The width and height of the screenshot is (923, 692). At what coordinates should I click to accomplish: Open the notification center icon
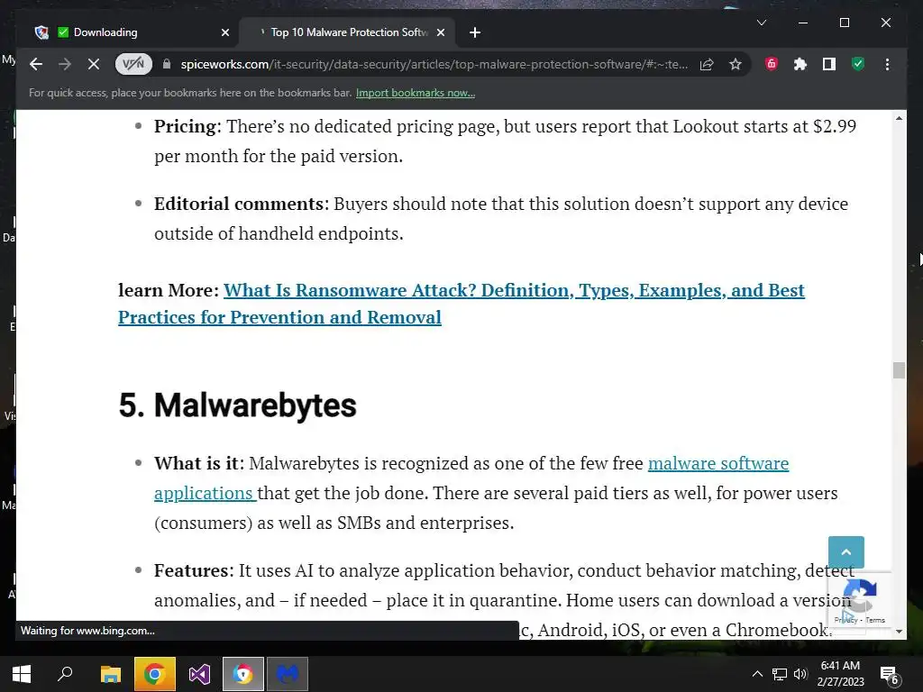point(888,674)
